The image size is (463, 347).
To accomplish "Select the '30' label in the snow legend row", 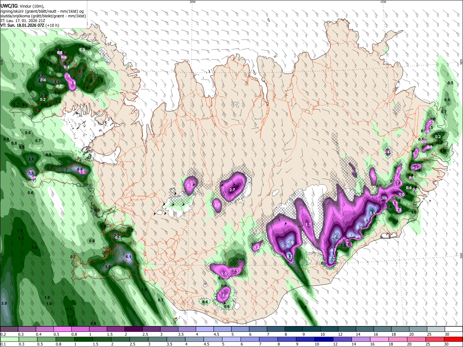I will tap(447, 334).
